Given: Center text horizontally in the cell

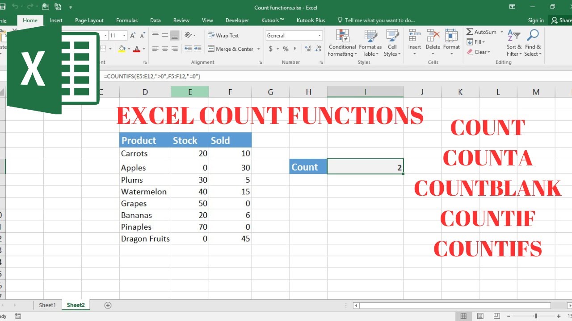Looking at the screenshot, I should click(165, 49).
